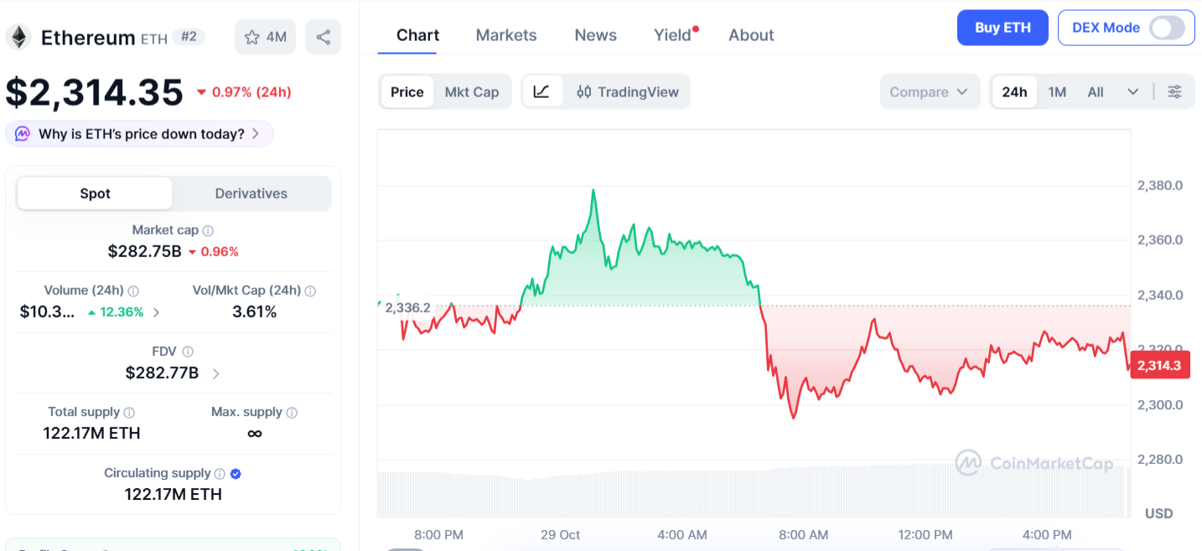This screenshot has height=551, width=1202.
Task: Open Market cap info tooltip icon
Action: click(208, 230)
